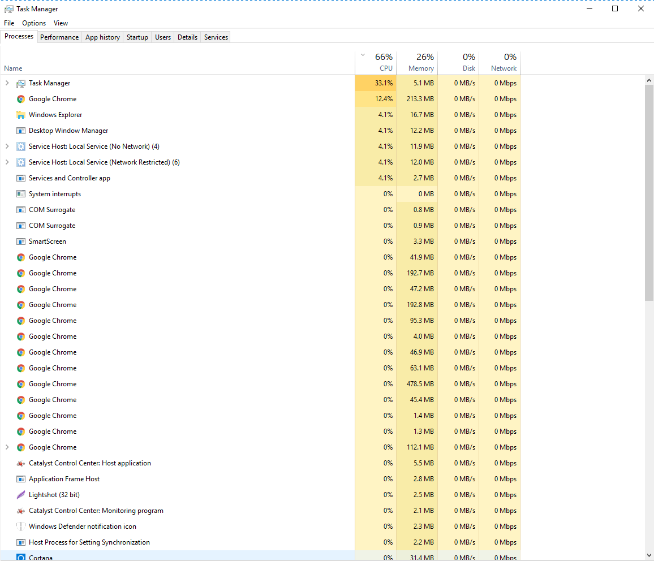Viewport: 654px width, 561px height.
Task: Go to the Users tab
Action: (163, 37)
